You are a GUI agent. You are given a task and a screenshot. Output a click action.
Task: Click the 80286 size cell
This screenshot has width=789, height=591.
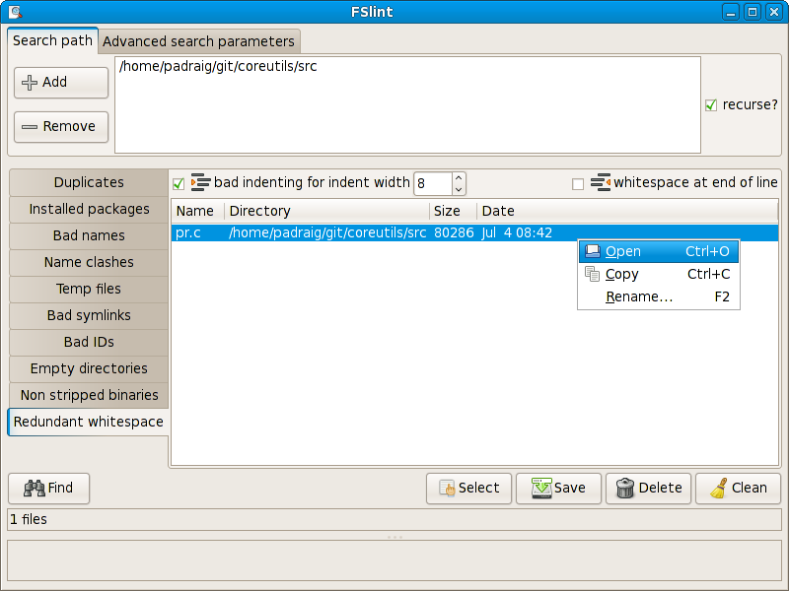tap(454, 233)
